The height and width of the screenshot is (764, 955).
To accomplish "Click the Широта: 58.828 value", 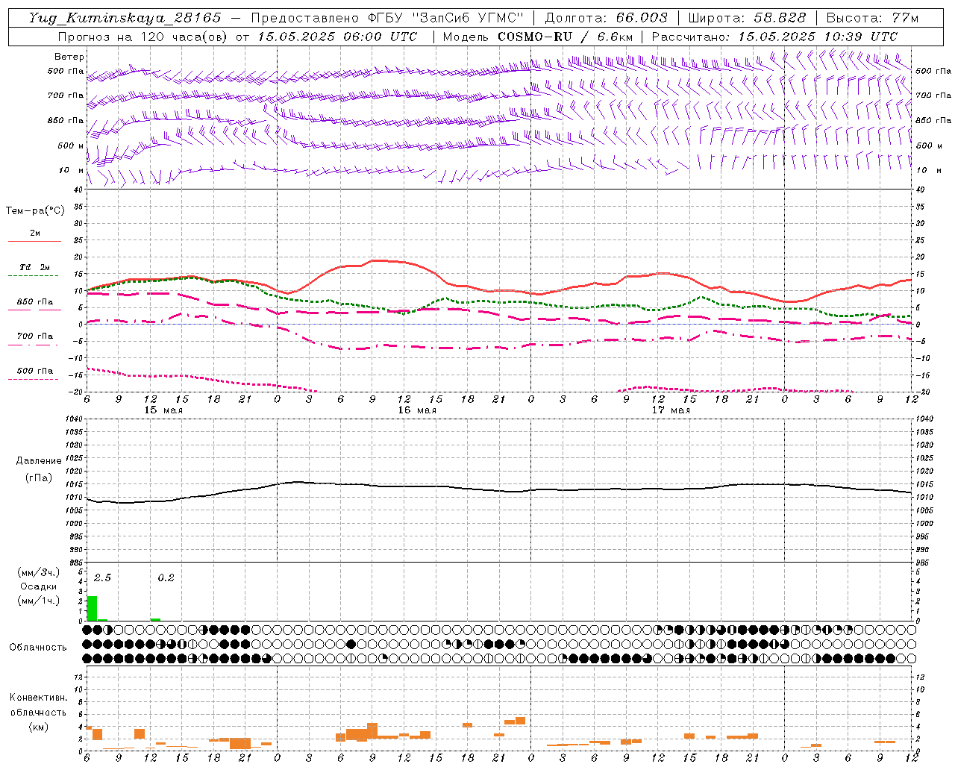I will [x=747, y=18].
